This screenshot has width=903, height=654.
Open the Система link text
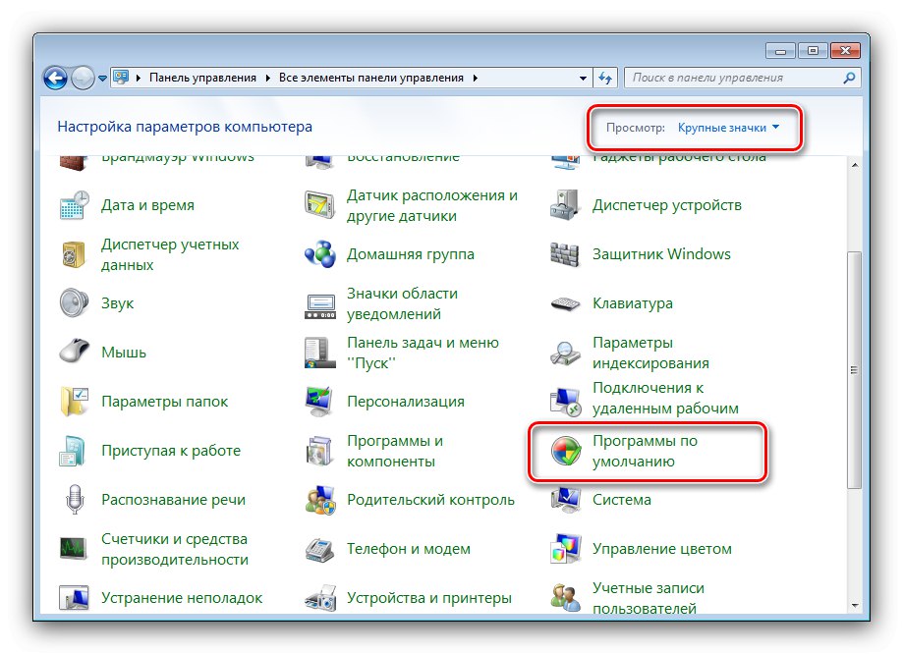tap(622, 500)
